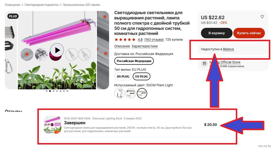Choose shipping from Российская Федерация

[134, 61]
